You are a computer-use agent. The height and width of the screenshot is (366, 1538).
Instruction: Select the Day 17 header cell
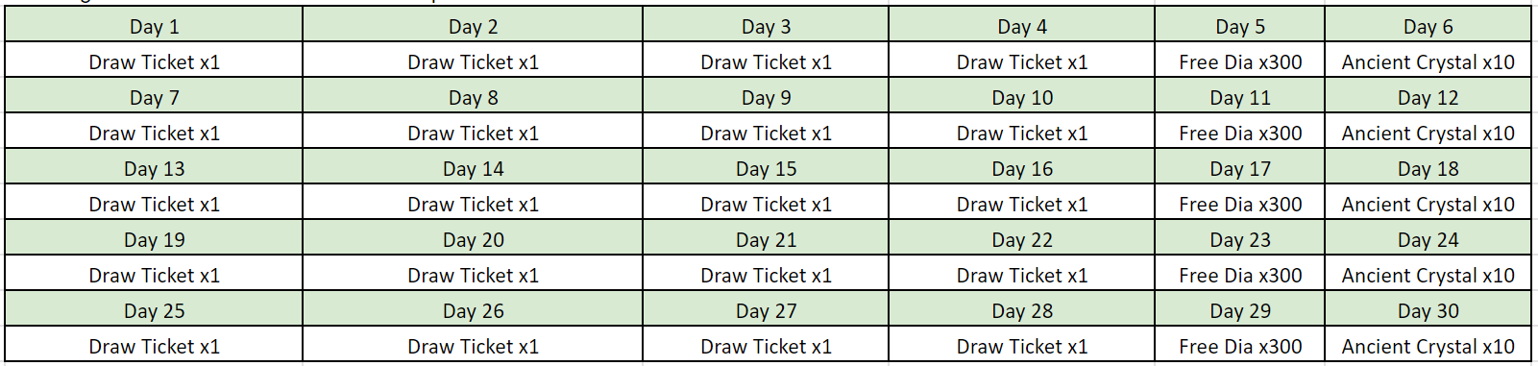(x=1239, y=167)
